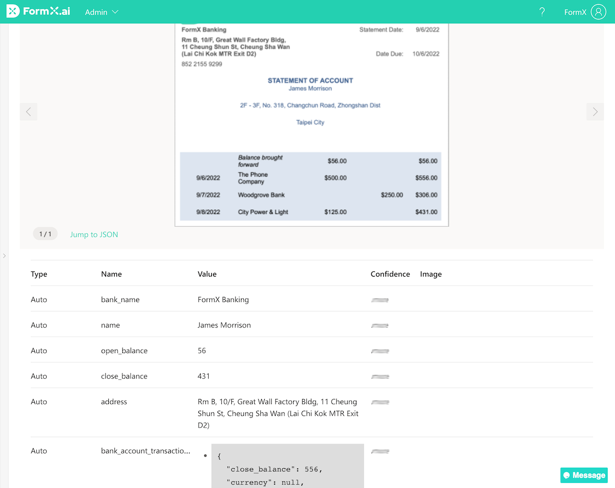Click the address field name
Screen dimensions: 615x488
(114, 401)
